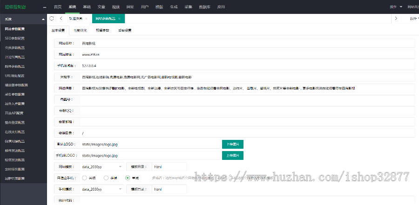Click the 关键字 input field
This screenshot has height=205, width=419.
pyautogui.click(x=247, y=77)
